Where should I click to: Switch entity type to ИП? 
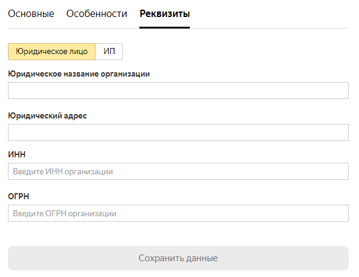pyautogui.click(x=109, y=52)
